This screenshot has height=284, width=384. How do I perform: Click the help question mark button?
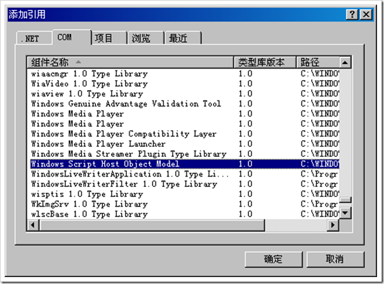[x=352, y=15]
